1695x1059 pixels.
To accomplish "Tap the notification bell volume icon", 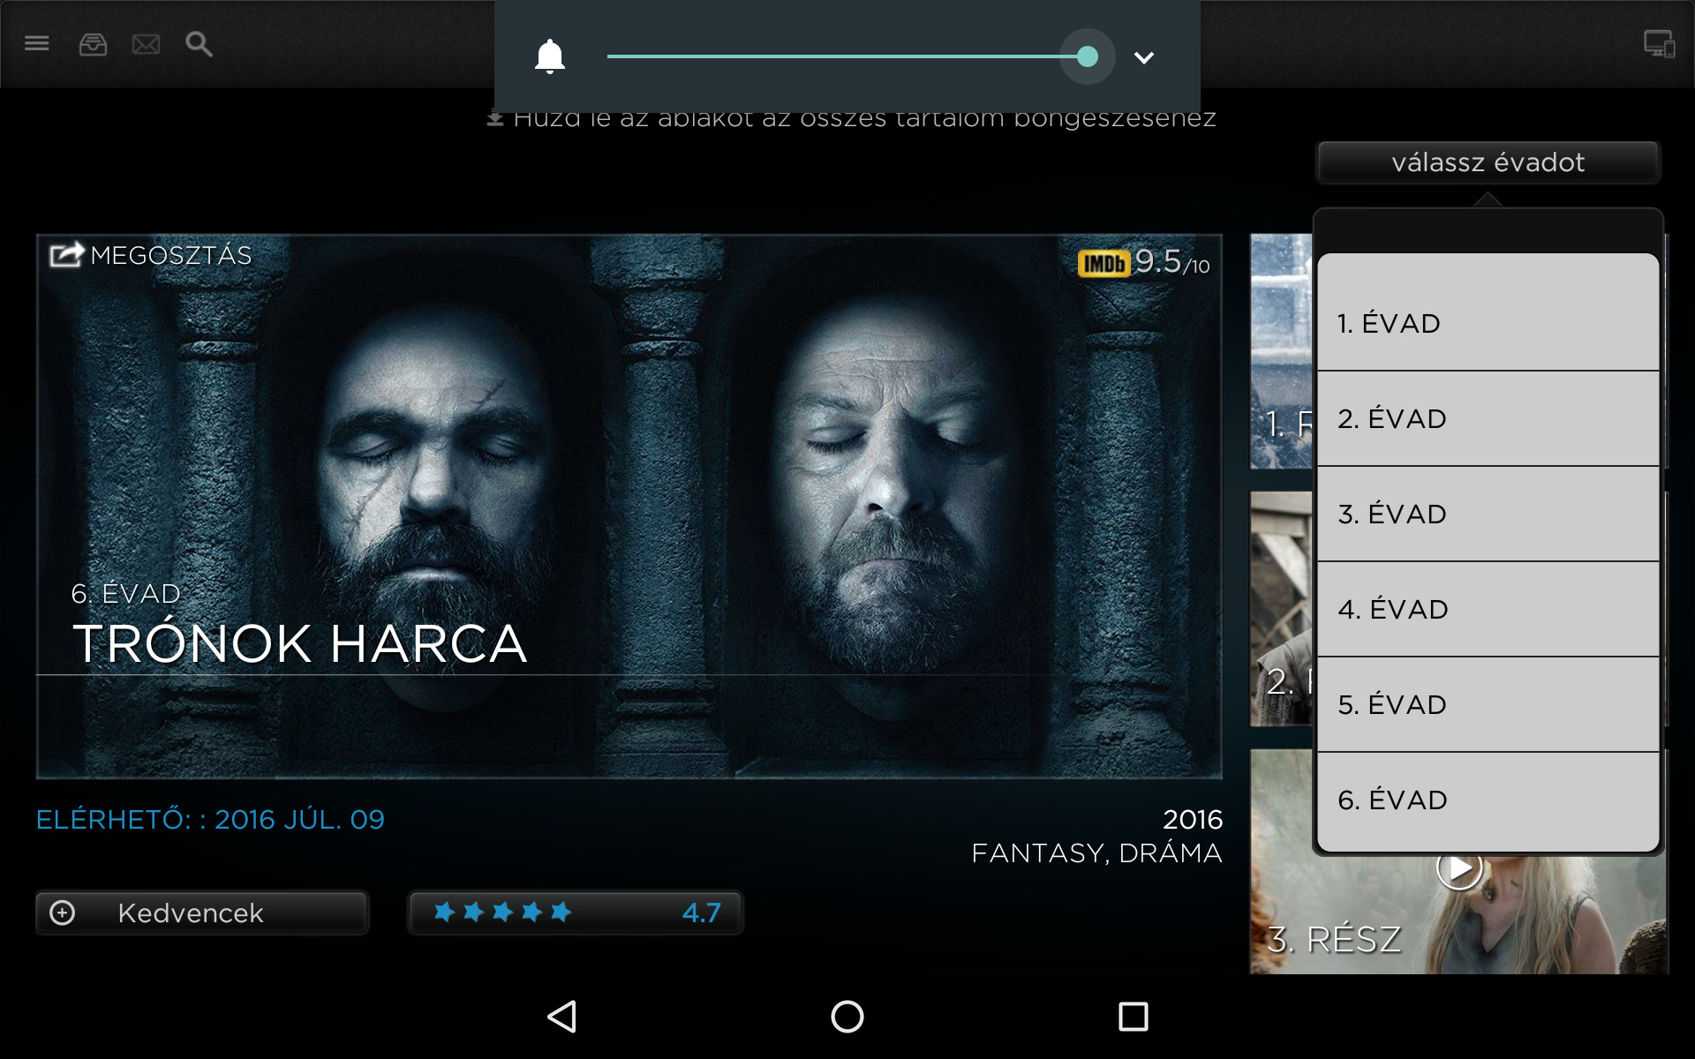I will coord(549,57).
